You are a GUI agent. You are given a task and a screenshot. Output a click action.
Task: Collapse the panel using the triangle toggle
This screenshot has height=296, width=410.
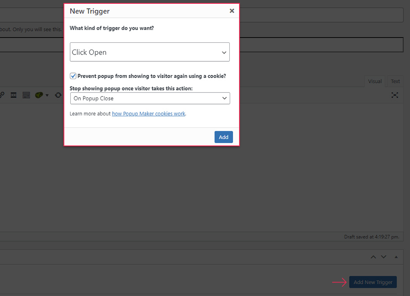pos(396,257)
